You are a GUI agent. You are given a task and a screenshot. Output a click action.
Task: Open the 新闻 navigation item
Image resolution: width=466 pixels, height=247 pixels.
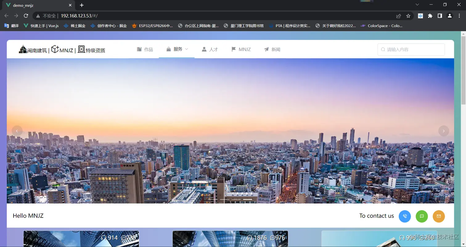pos(272,49)
